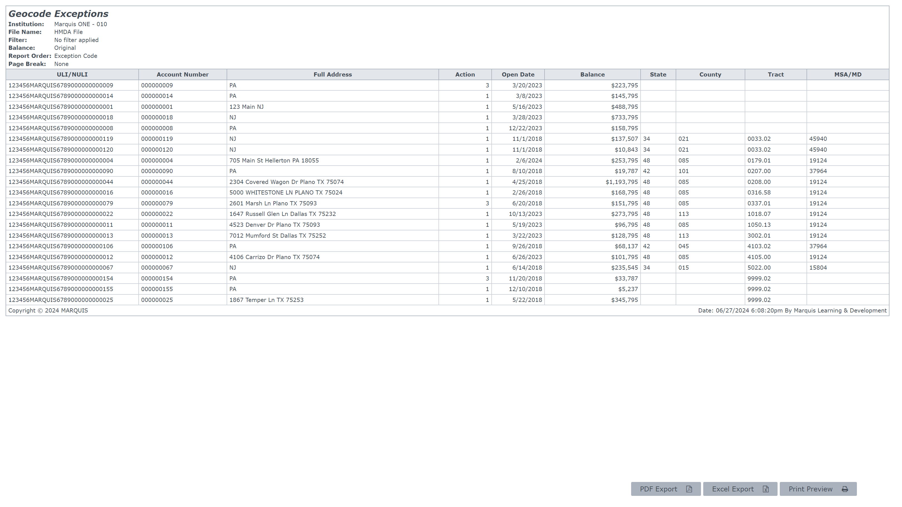Click institution value Marquis ONE - 010
The height and width of the screenshot is (507, 902).
[x=80, y=24]
